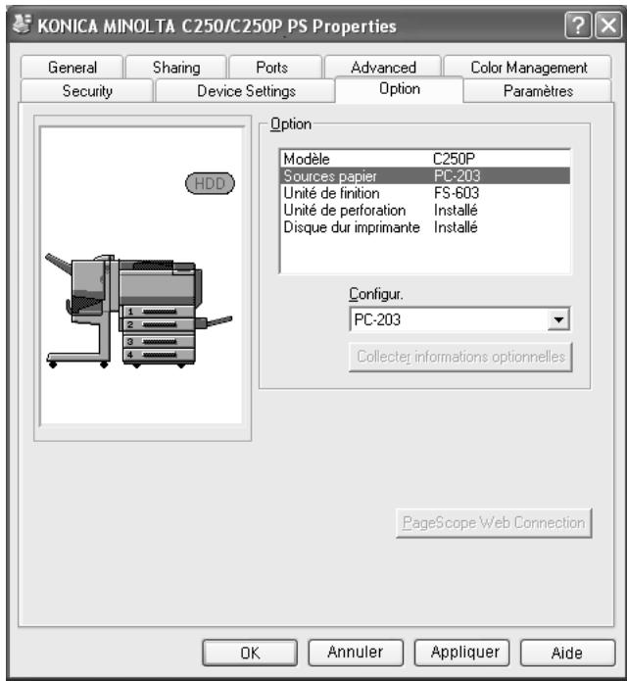Click the PC-203 Configur. combo box field
This screenshot has height=681, width=627.
(x=459, y=319)
